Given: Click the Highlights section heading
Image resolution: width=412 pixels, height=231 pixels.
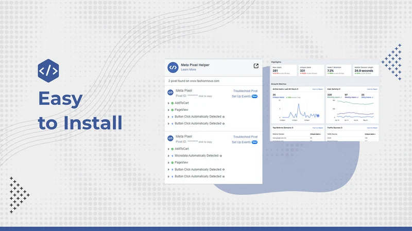Looking at the screenshot, I should 276,62.
